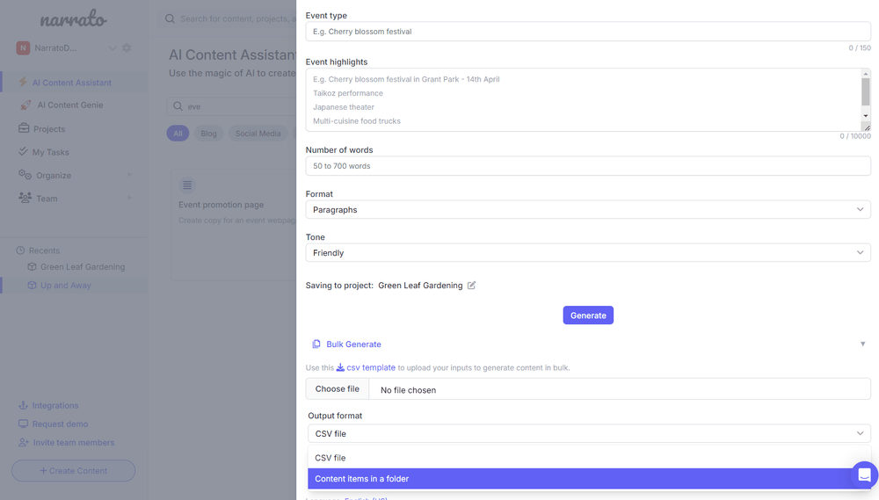The width and height of the screenshot is (879, 500).
Task: Click the Narrato logo
Action: [74, 19]
